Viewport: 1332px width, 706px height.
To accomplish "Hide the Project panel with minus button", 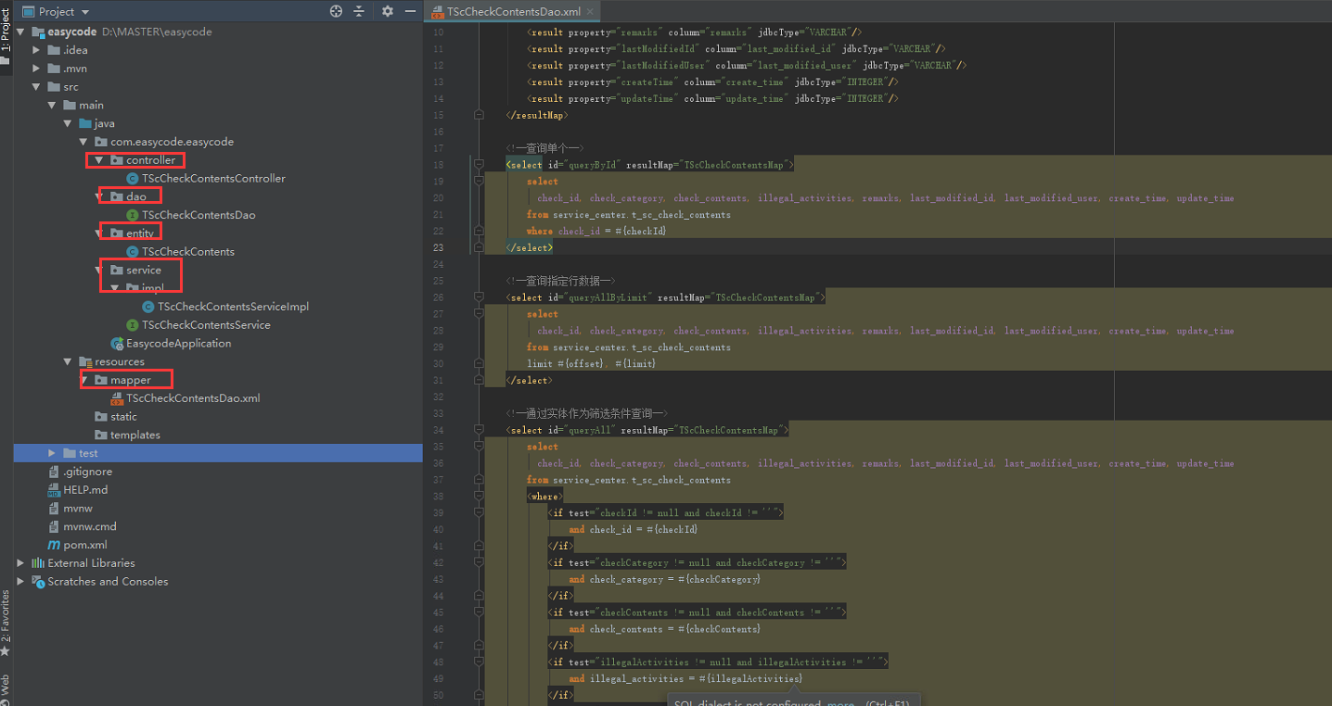I will click(409, 12).
